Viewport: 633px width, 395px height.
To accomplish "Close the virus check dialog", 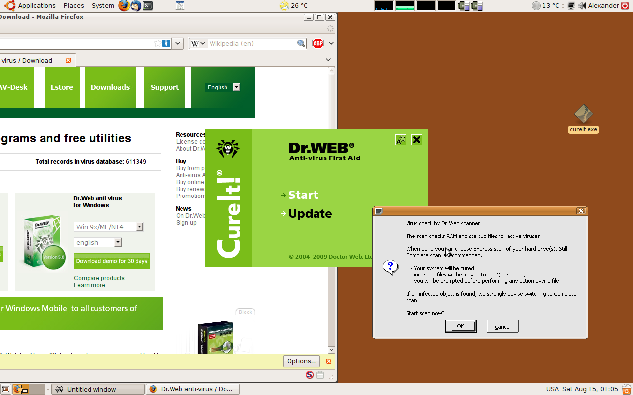I will pyautogui.click(x=581, y=211).
